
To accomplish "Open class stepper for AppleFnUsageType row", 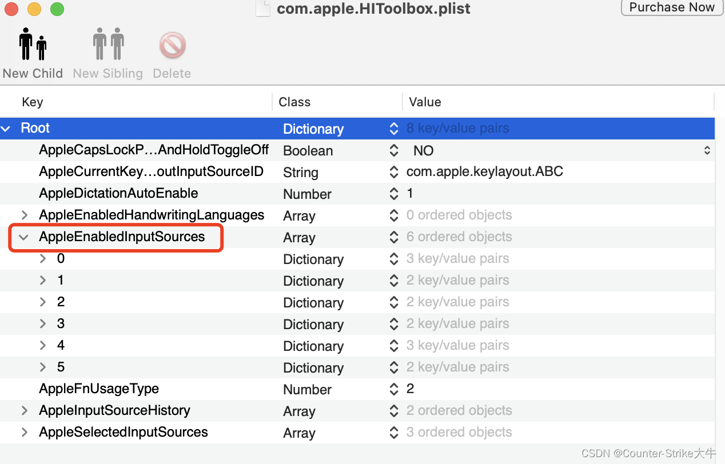I will click(x=394, y=389).
